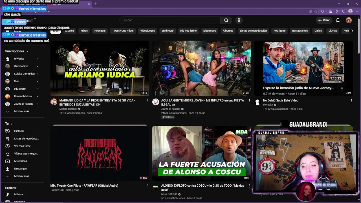Show more category chips with the right arrow
This screenshot has width=361, height=203.
[x=352, y=31]
